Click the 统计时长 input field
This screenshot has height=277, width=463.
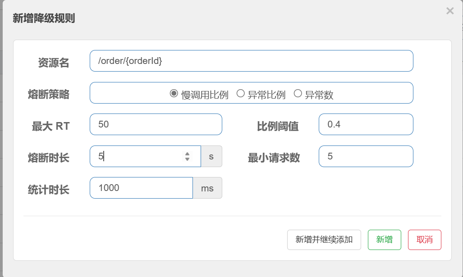(x=141, y=188)
